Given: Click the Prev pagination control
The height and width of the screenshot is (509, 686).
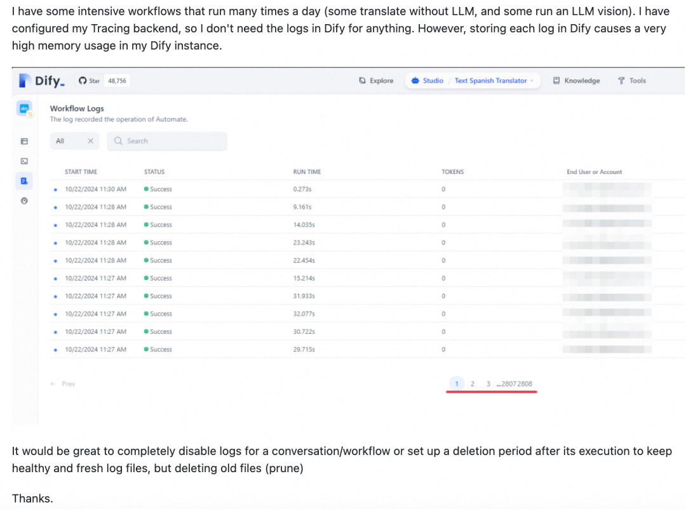Looking at the screenshot, I should point(61,383).
